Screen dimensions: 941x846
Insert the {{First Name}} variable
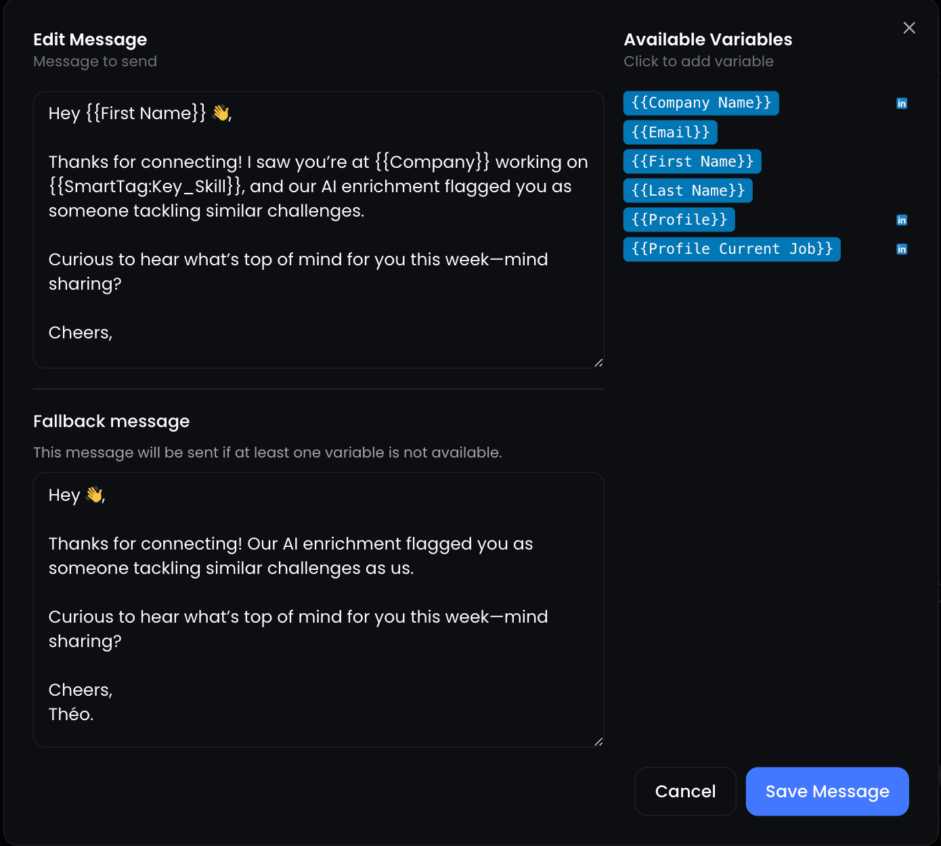click(693, 161)
